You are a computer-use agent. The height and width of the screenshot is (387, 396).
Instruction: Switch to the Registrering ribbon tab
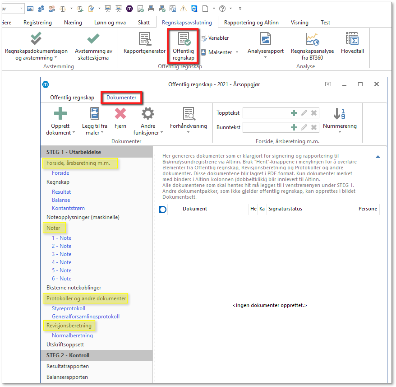[x=37, y=23]
